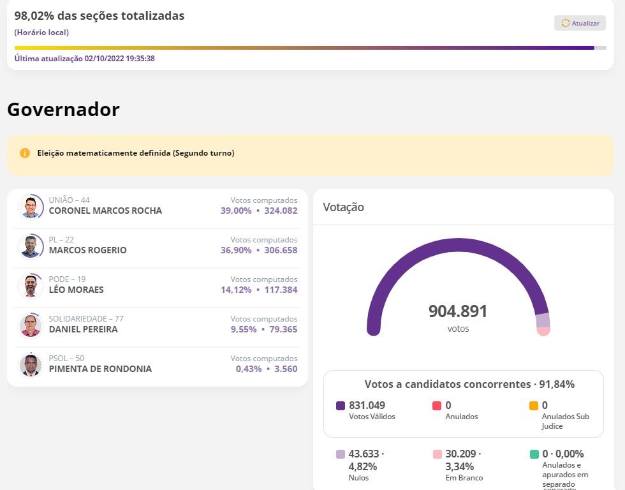
Task: Open Pimenta de Rondonia's candidate photo
Action: coord(31,365)
